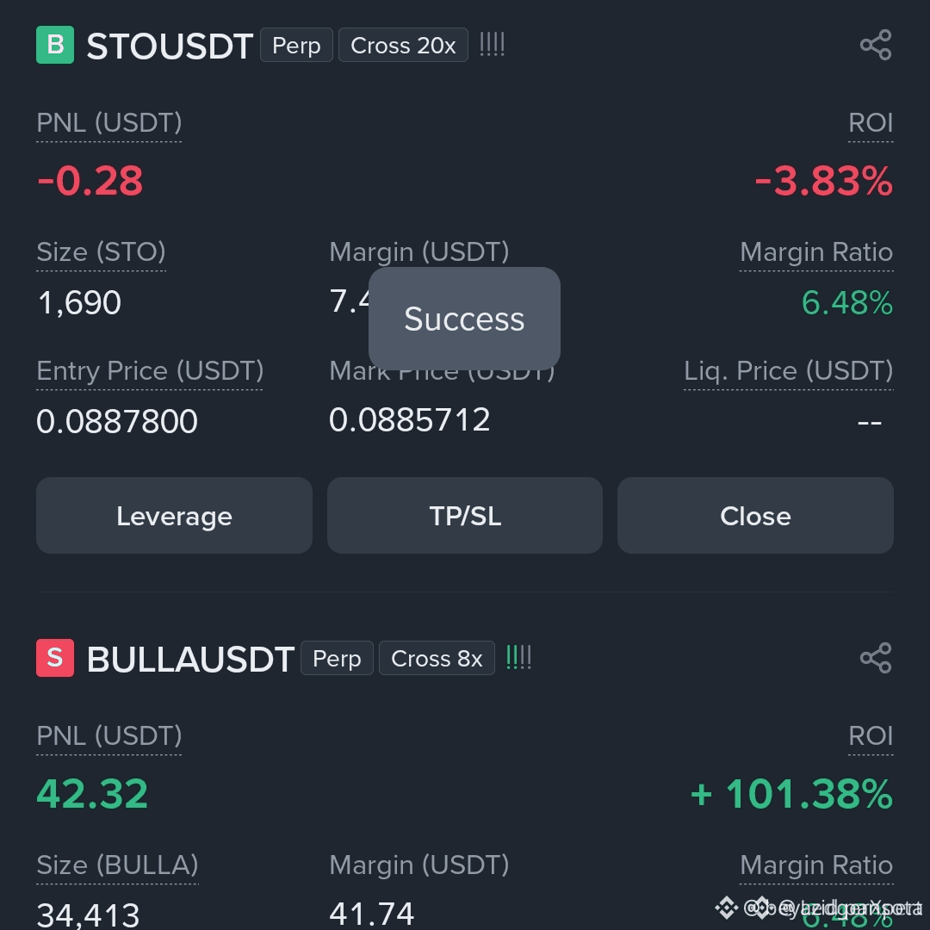Tap the green BULLAUSDT ADL indicator bars
This screenshot has width=930, height=930.
pos(519,658)
